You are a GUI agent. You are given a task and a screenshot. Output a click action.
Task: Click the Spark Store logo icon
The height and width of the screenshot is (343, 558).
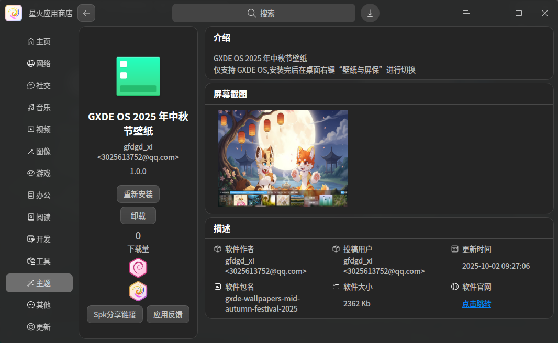(x=14, y=13)
